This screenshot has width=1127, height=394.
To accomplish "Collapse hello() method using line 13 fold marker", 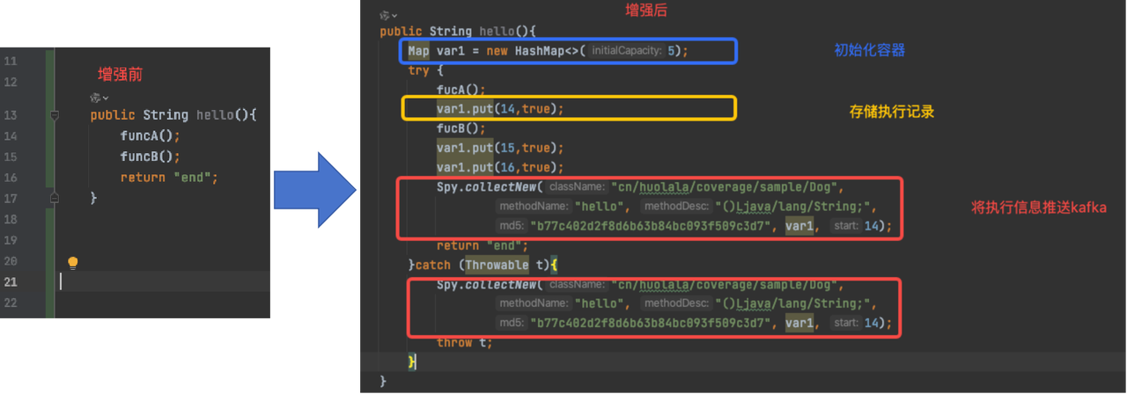I will point(55,115).
